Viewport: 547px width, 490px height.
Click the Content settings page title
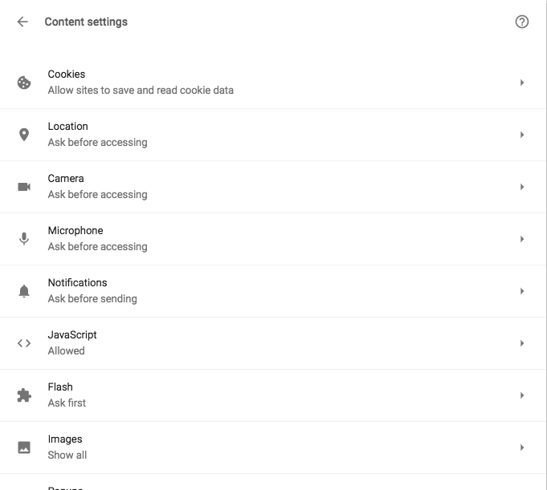click(x=86, y=22)
